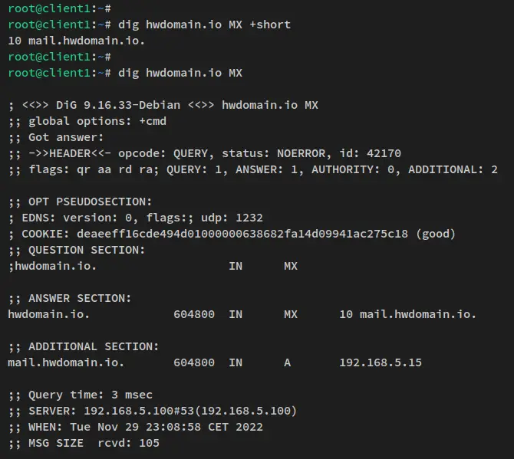The image size is (514, 459).
Task: Click the TTL '604800' in the MX answer row
Action: pos(194,314)
